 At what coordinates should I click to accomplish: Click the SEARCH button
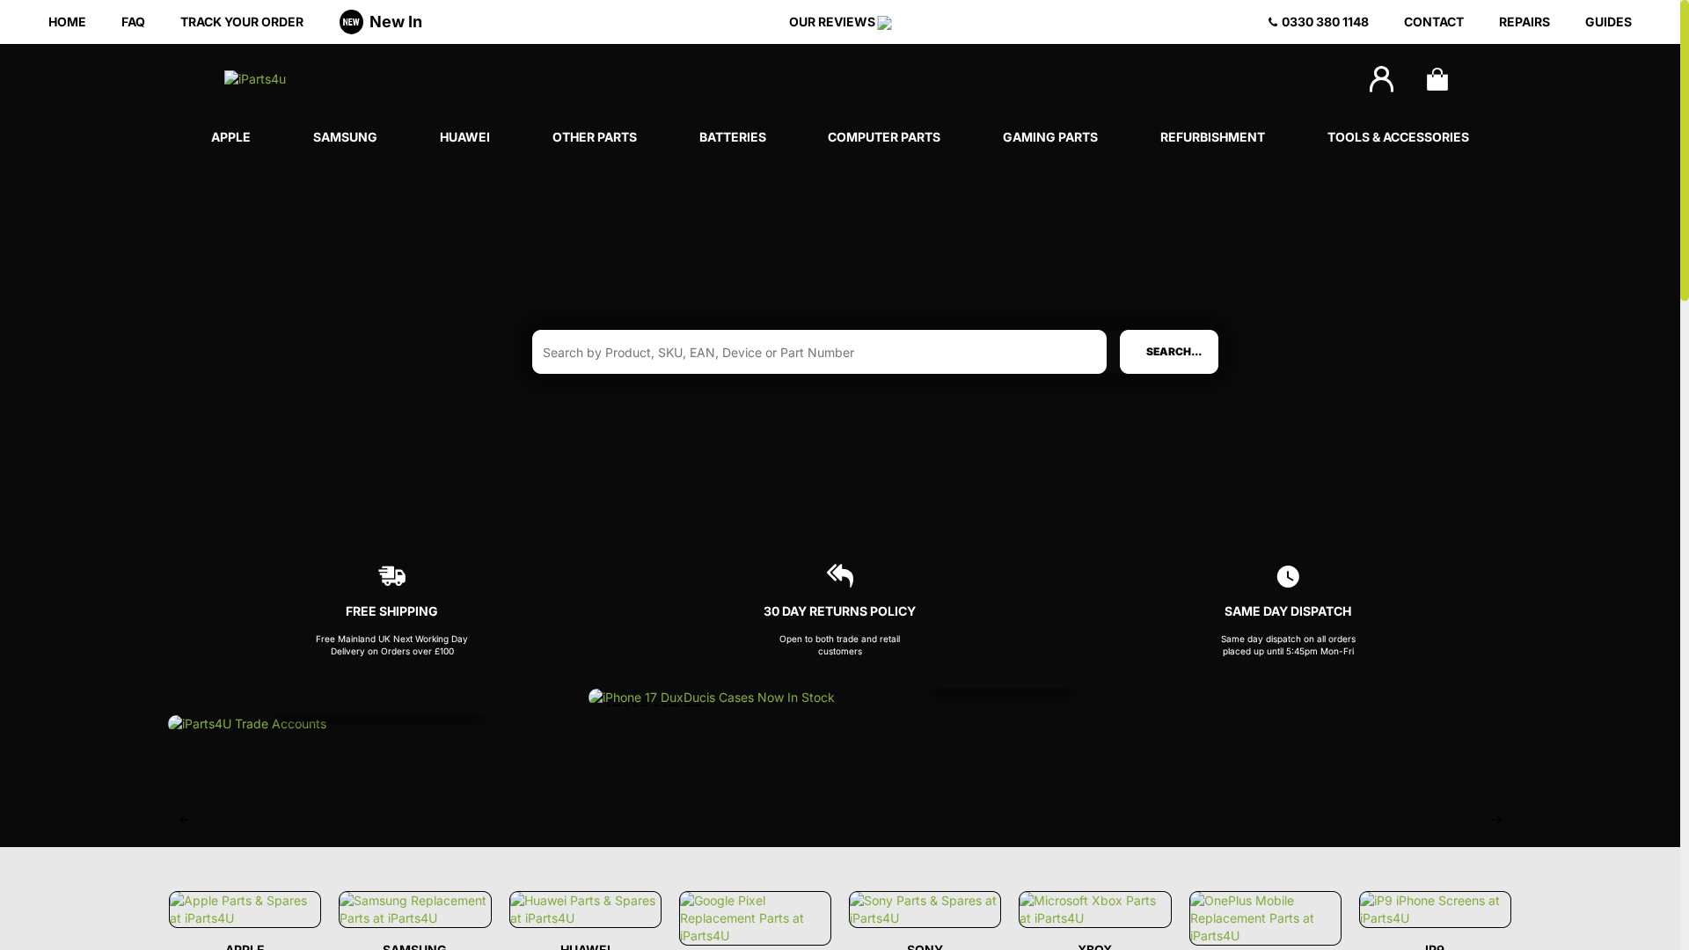(1169, 352)
